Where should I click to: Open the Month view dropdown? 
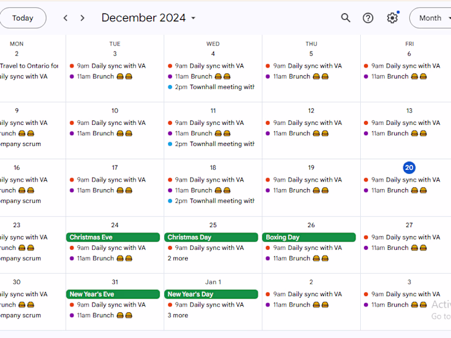point(430,18)
